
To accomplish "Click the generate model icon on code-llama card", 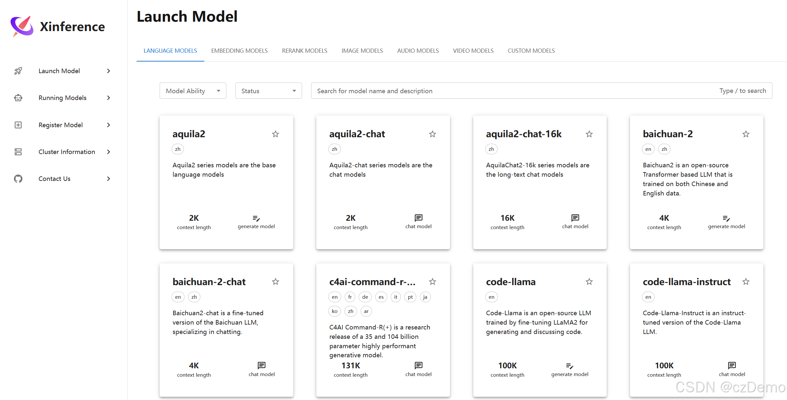I will (x=569, y=366).
